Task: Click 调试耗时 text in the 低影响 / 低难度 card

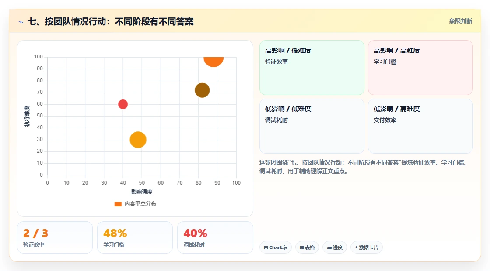Action: tap(276, 120)
